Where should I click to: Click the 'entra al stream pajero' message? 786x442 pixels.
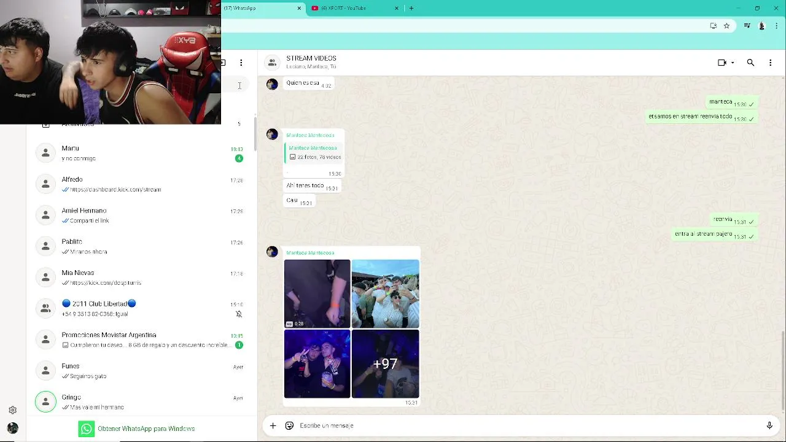pyautogui.click(x=715, y=235)
